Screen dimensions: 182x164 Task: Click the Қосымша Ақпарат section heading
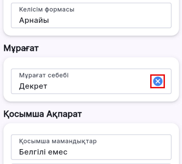[42, 114]
